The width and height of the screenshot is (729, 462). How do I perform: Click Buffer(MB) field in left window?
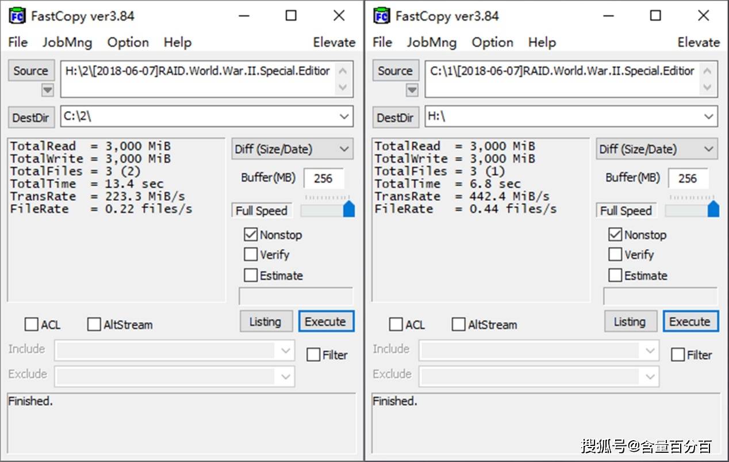coord(324,178)
